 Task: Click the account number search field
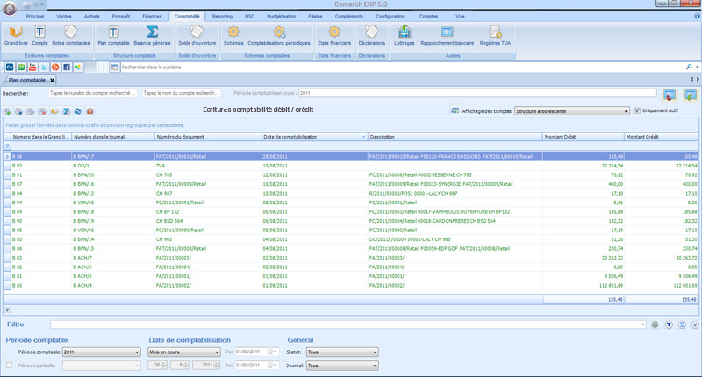coord(93,92)
